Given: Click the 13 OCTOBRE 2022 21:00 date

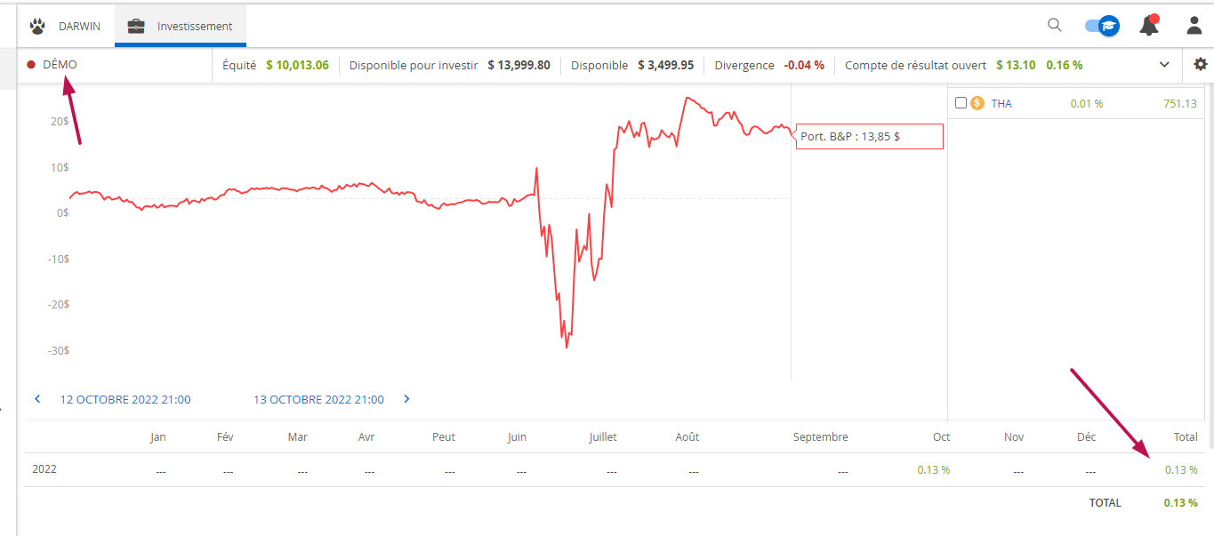Looking at the screenshot, I should pos(318,399).
